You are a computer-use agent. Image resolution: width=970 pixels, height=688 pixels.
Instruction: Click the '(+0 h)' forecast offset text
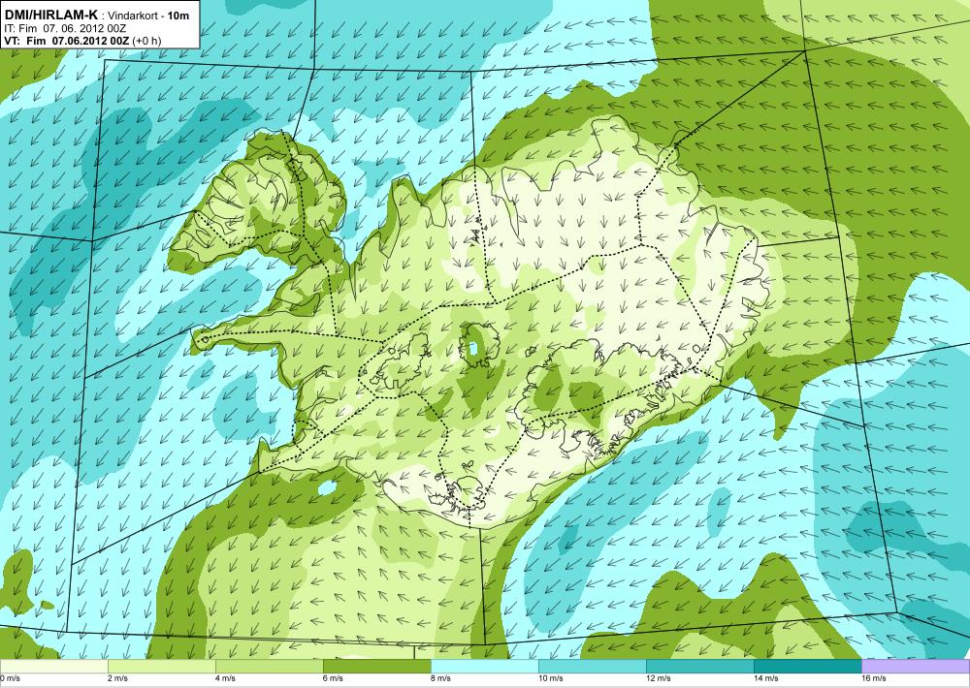pyautogui.click(x=146, y=41)
